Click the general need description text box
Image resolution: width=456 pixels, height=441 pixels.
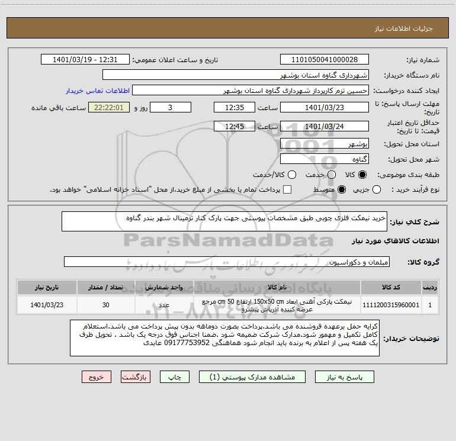224,221
